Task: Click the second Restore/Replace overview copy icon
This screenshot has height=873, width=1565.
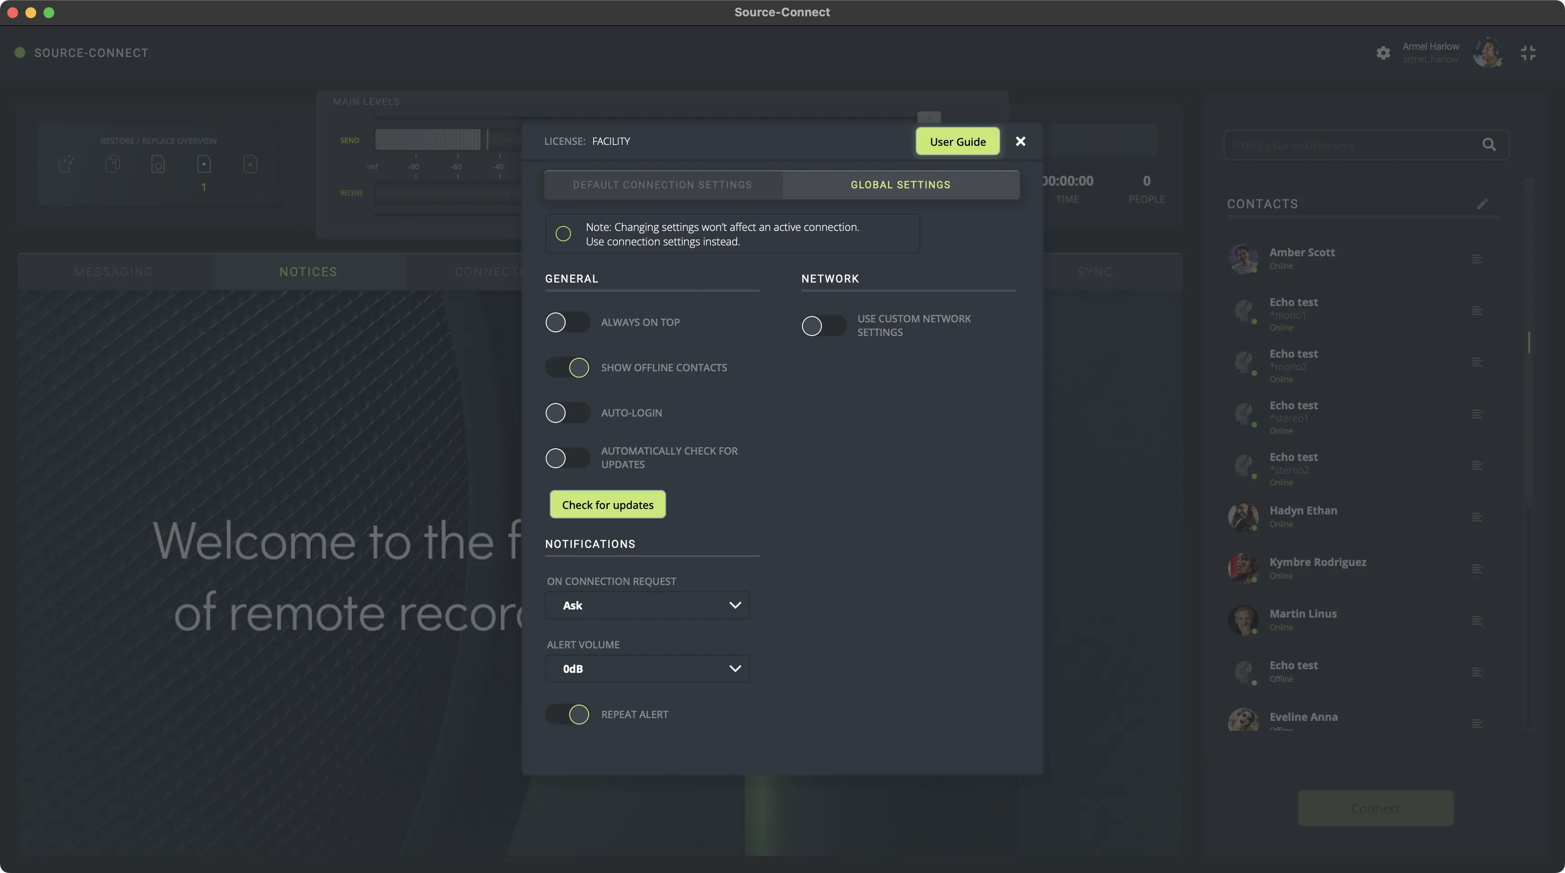Action: point(112,164)
